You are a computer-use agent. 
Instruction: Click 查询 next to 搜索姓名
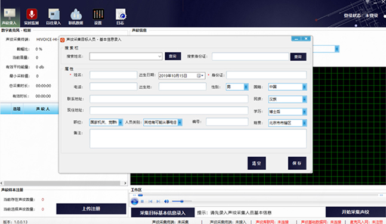point(173,57)
